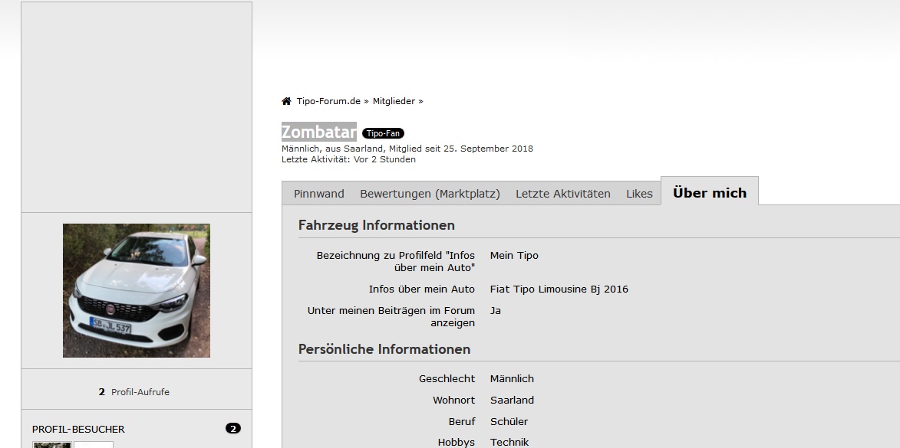Click the Fahrzeug Informationen section heading
This screenshot has height=448, width=900.
pyautogui.click(x=376, y=225)
